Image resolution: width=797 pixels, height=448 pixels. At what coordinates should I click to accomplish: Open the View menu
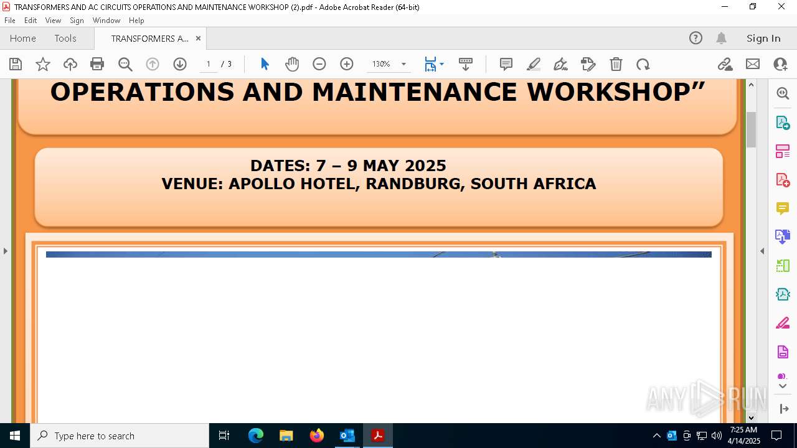53,21
